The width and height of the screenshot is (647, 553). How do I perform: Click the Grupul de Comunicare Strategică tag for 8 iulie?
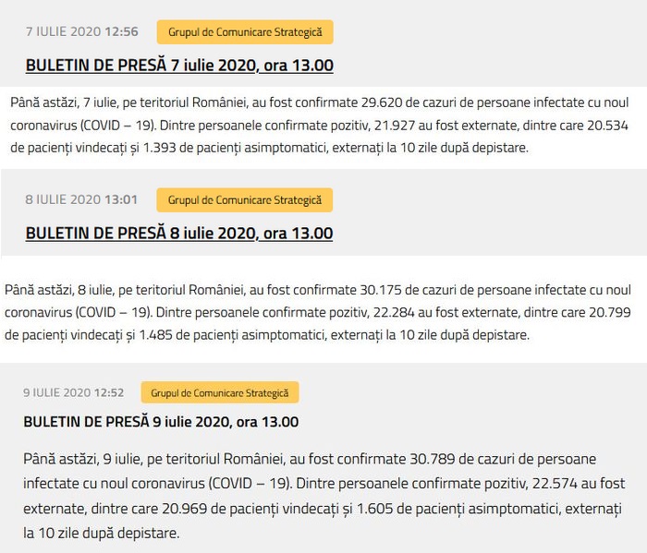(x=245, y=200)
